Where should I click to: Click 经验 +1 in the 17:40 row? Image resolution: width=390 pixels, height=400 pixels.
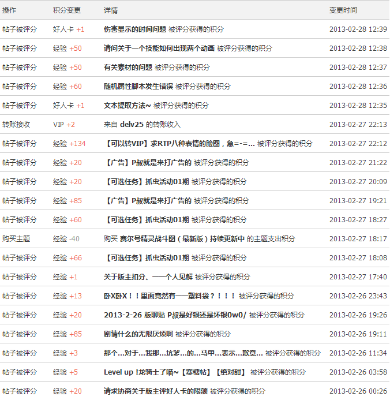point(65,277)
